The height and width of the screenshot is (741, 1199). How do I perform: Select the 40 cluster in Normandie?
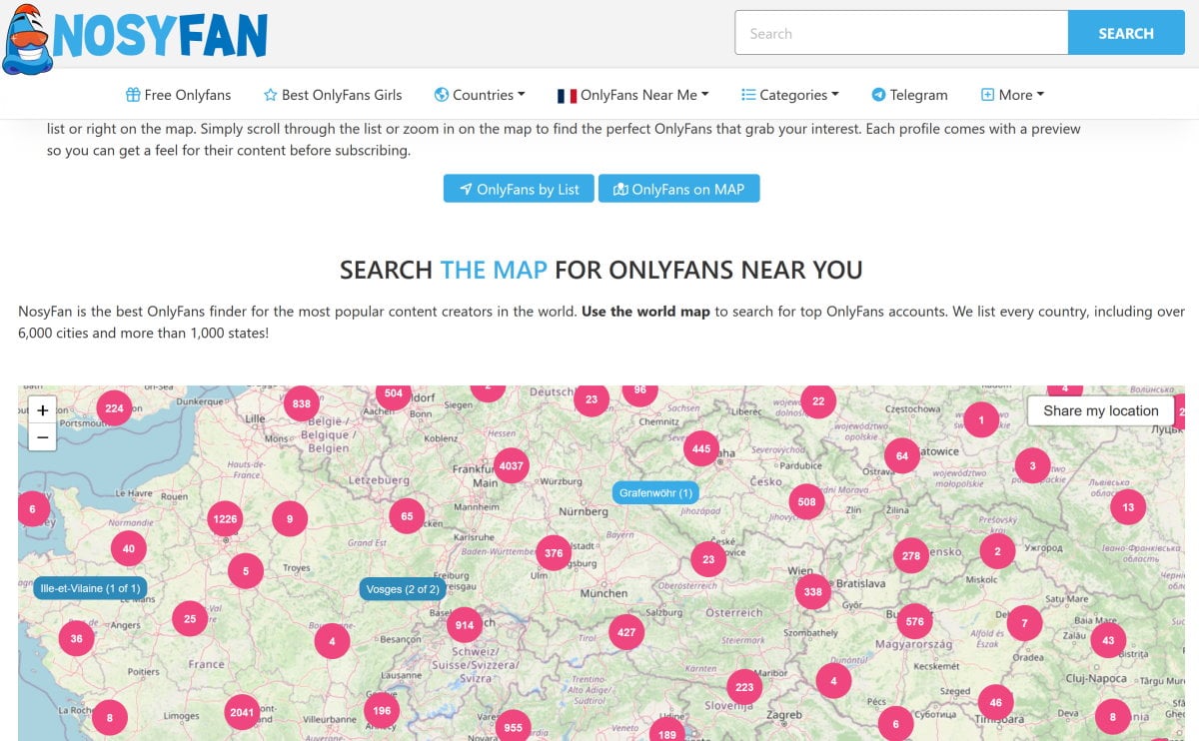pyautogui.click(x=129, y=547)
